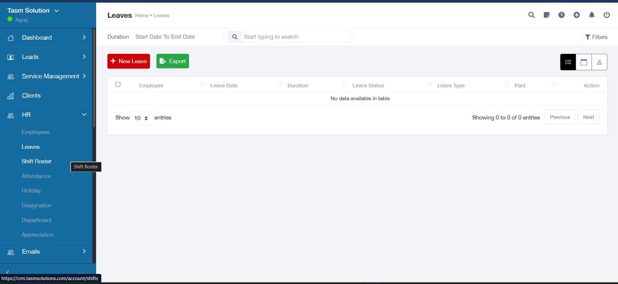Click the search magnifier icon in header

tap(531, 15)
